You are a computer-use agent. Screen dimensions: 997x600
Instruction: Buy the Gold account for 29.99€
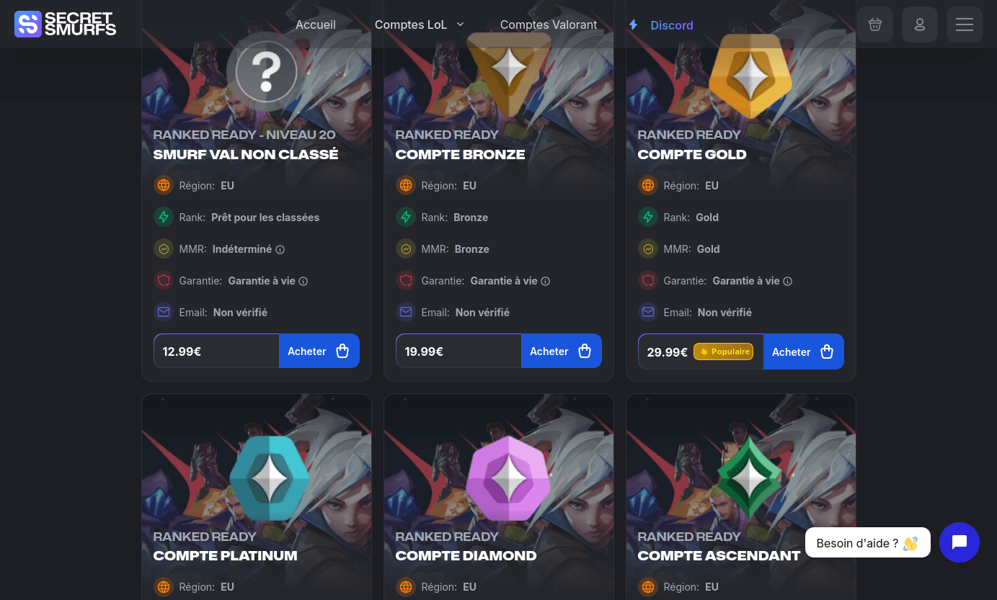(x=803, y=352)
